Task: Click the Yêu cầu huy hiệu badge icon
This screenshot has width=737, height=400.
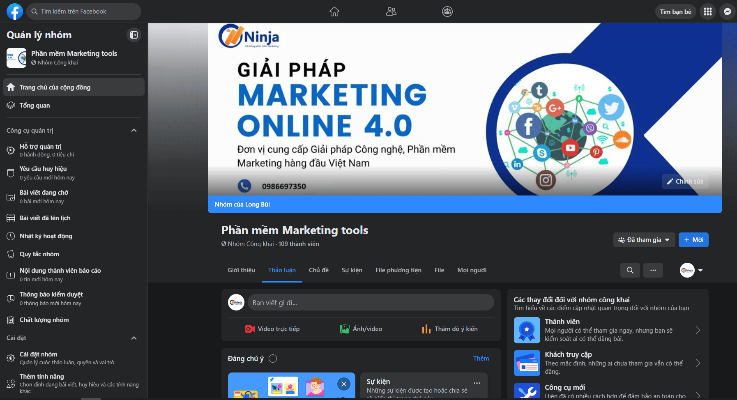Action: pos(11,173)
